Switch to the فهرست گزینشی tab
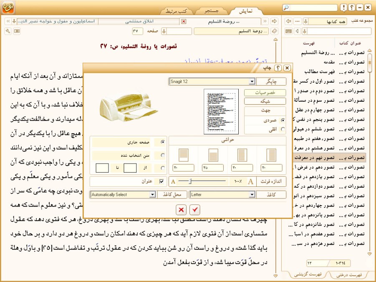 [308, 274]
